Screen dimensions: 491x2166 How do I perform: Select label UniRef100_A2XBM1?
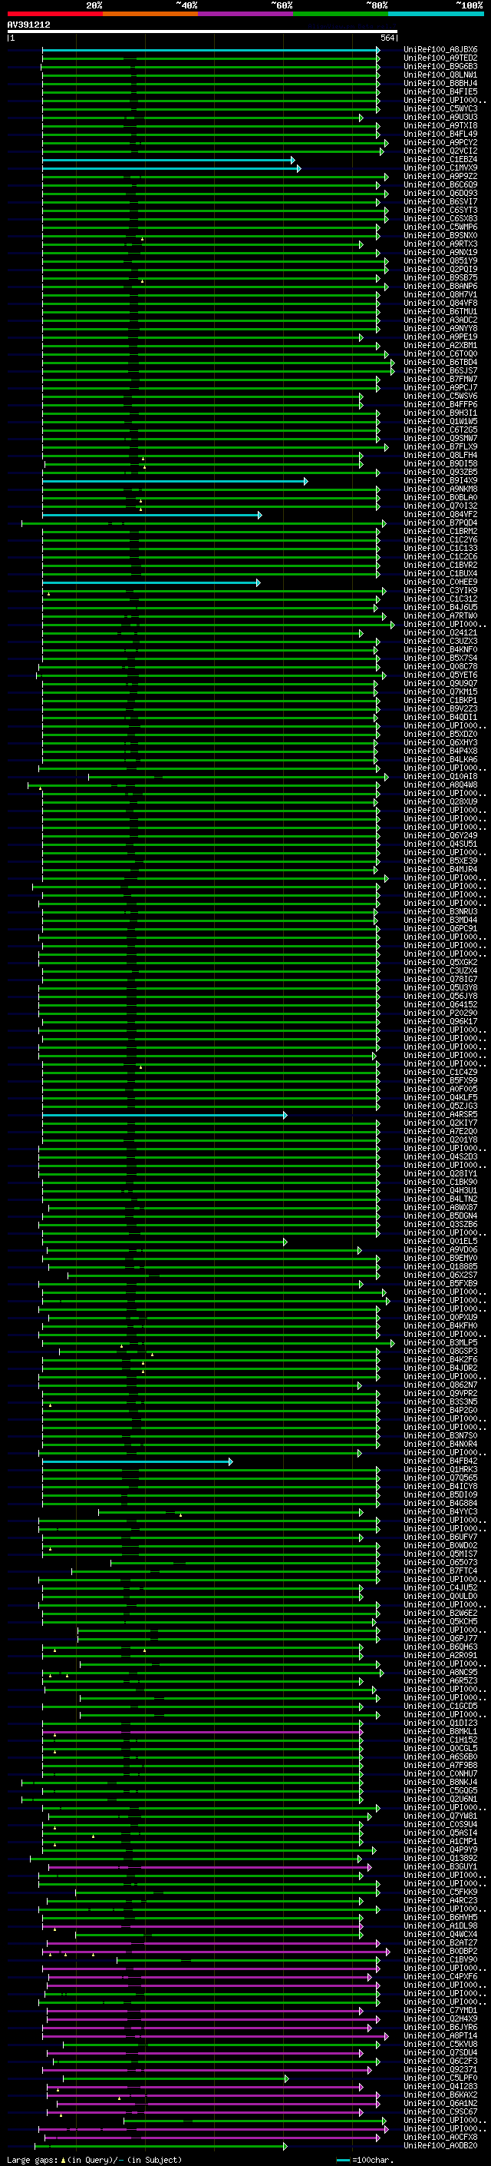440,346
